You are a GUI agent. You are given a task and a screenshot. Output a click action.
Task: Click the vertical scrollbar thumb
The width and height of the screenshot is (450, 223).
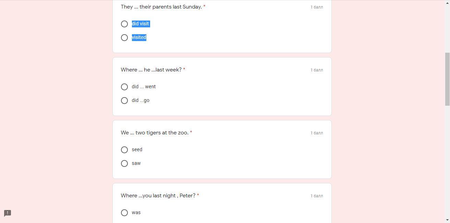pyautogui.click(x=447, y=79)
